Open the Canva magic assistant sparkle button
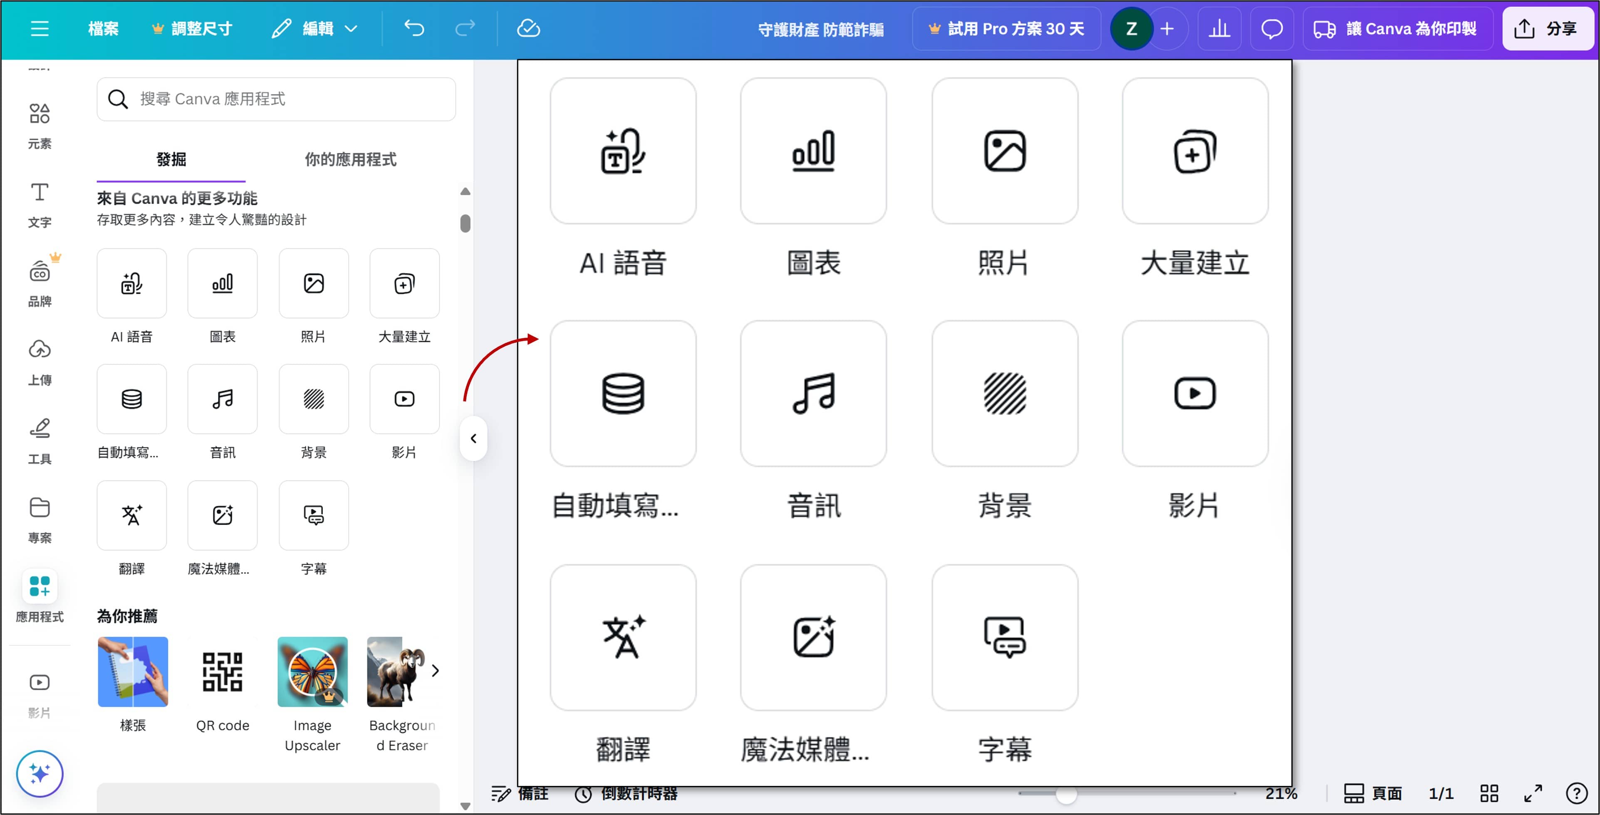Screen dimensions: 1600x815 pos(40,773)
